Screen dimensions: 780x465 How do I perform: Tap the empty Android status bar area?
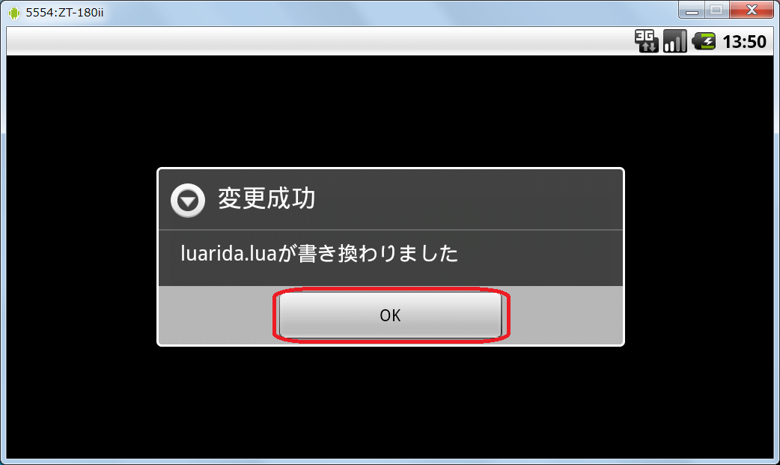[x=318, y=41]
